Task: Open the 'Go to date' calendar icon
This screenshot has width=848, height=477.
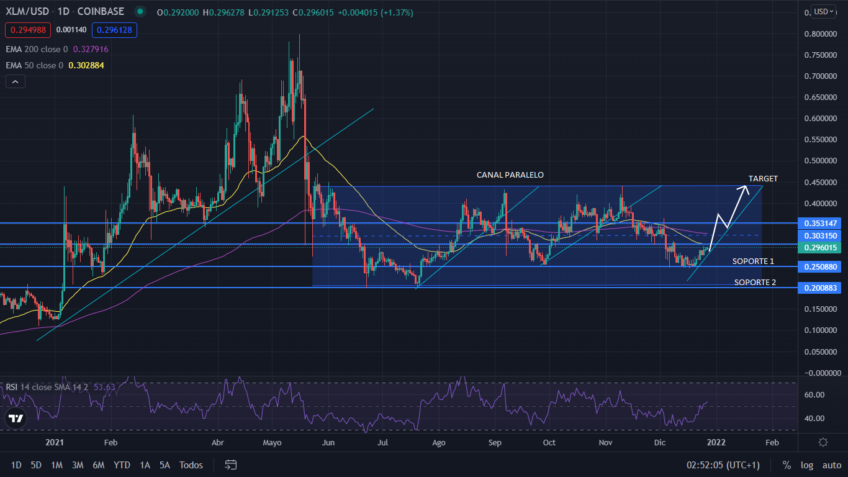Action: (230, 465)
